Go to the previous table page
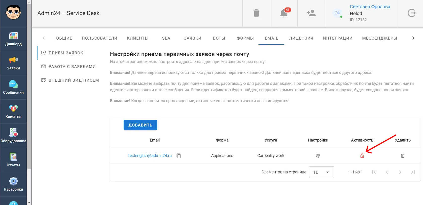Screen dimensions: 423x205 (387, 172)
